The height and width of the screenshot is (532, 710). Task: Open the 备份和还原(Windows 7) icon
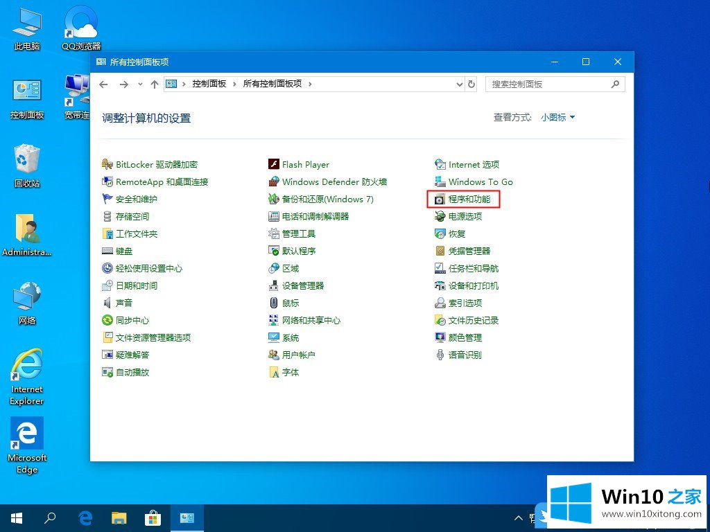[273, 199]
